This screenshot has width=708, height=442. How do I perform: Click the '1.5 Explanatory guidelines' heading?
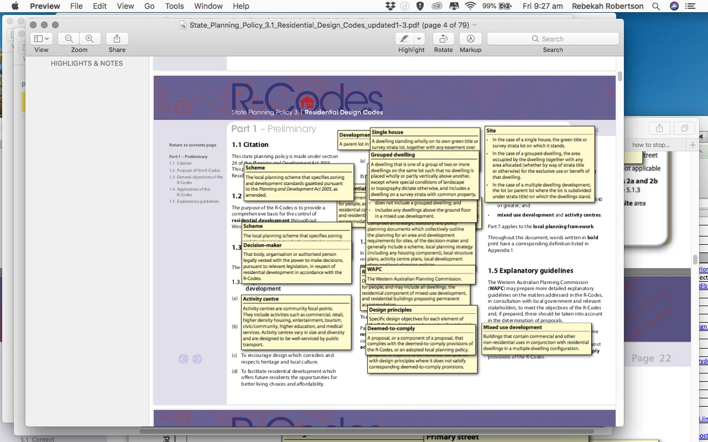click(530, 271)
